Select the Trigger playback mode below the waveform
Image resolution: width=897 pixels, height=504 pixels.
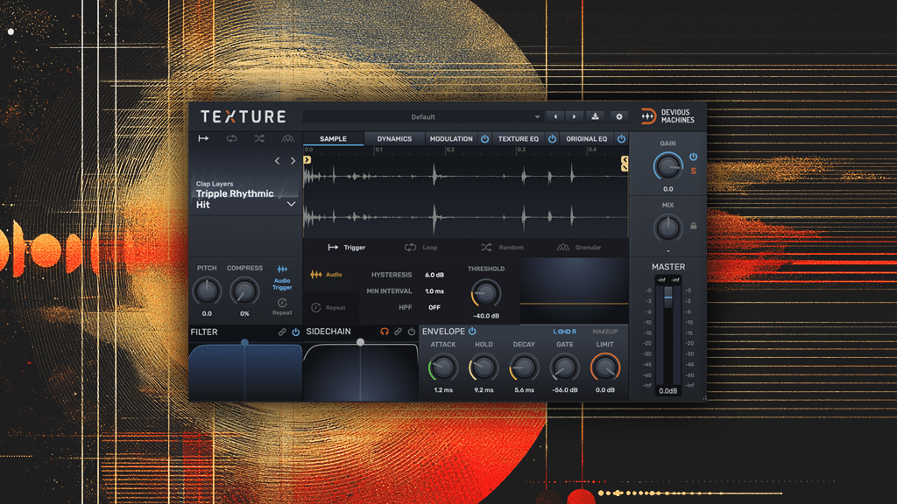pos(346,248)
